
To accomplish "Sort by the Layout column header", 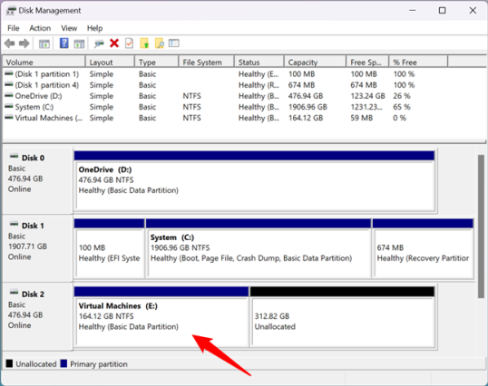I will pyautogui.click(x=110, y=63).
